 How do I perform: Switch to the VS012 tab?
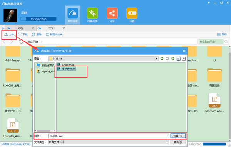[x=52, y=28]
